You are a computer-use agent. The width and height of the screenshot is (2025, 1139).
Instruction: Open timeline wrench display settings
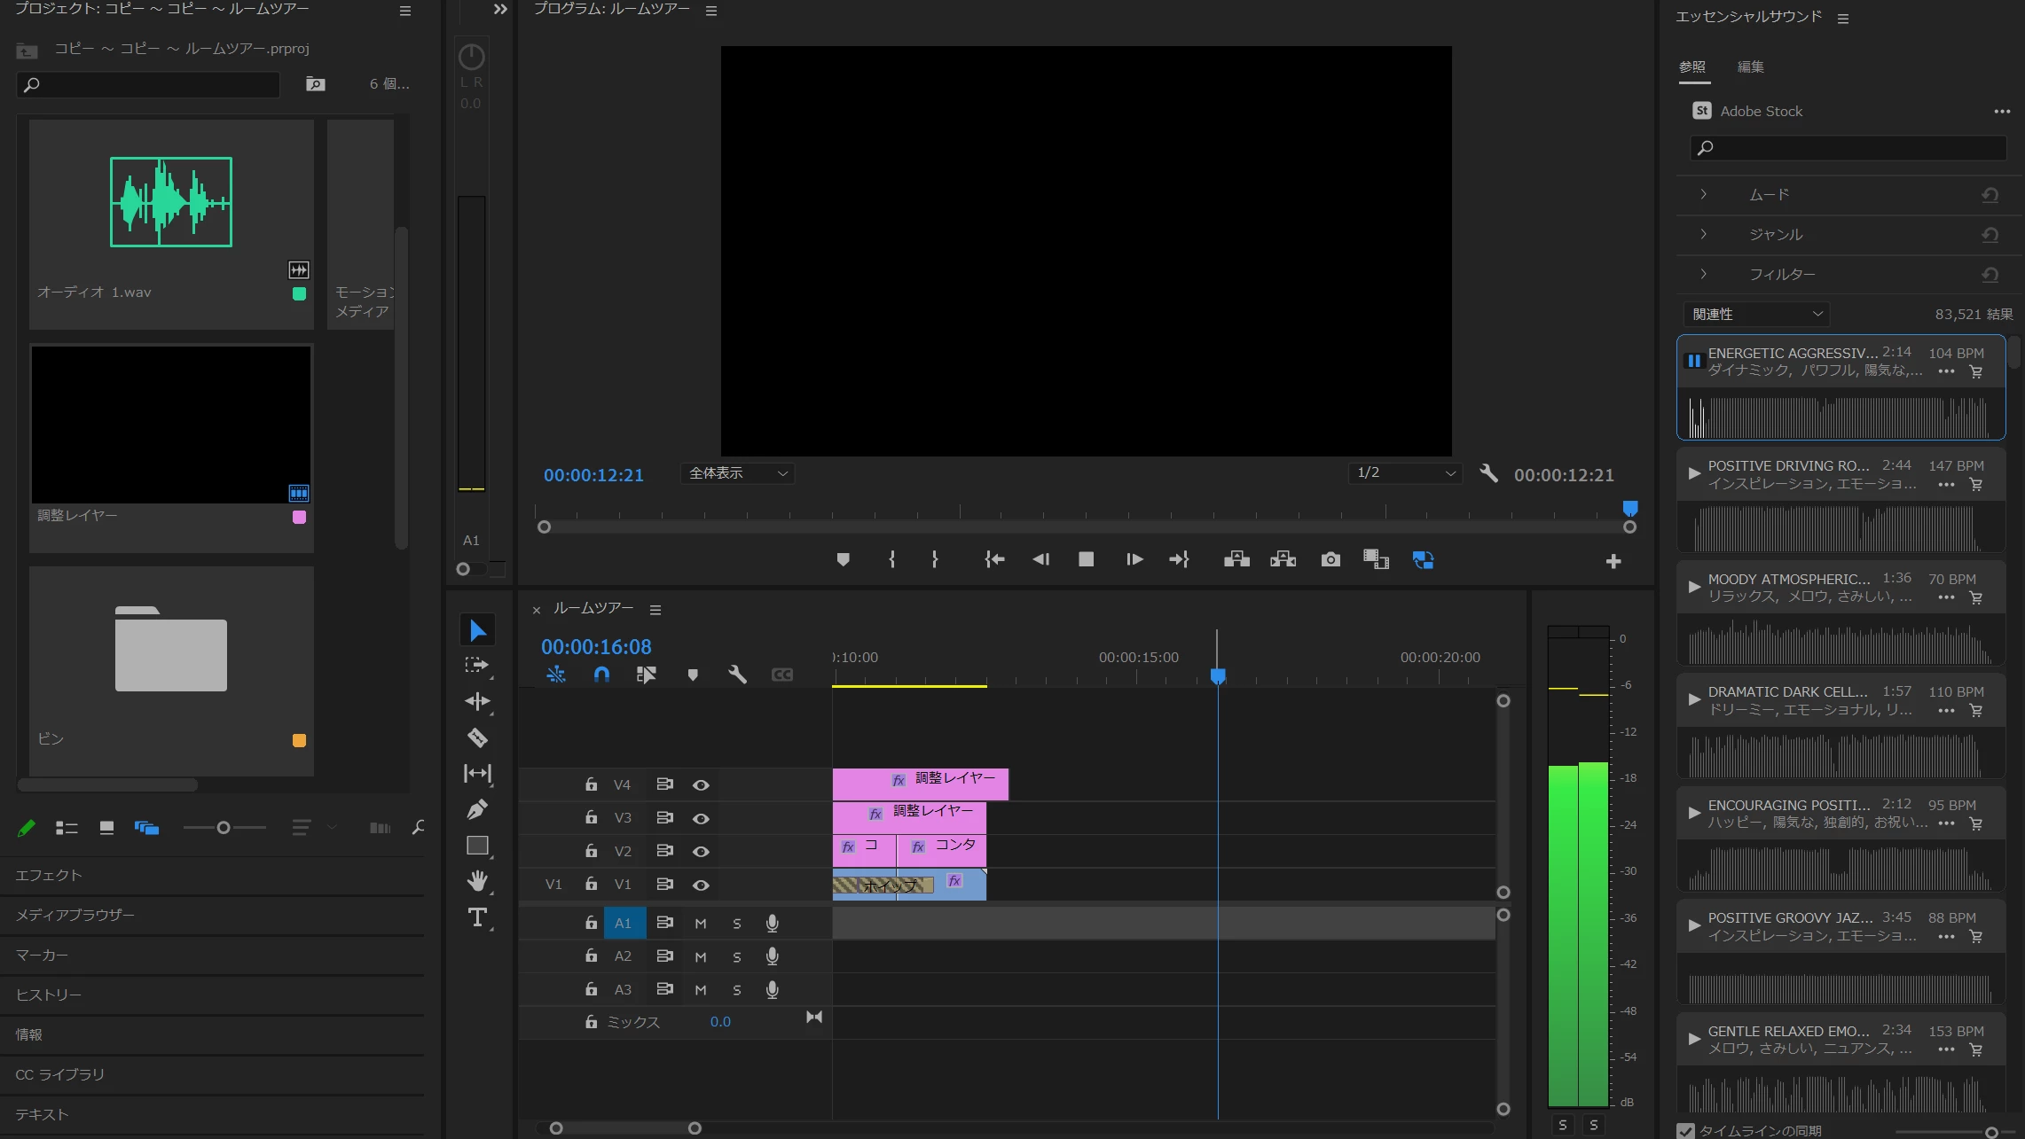click(737, 675)
